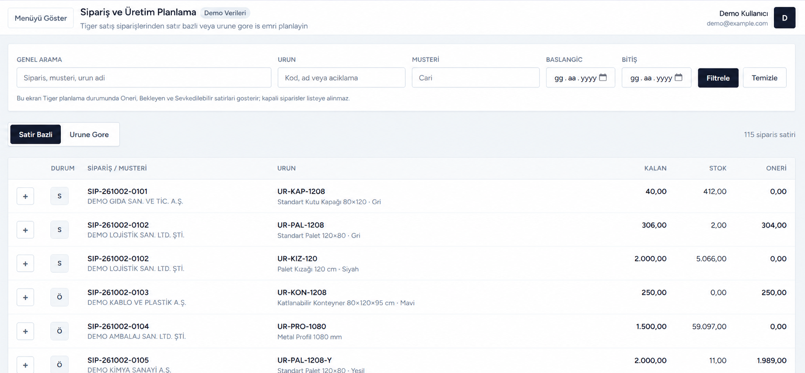Screen dimensions: 805x373
Task: Click the STOK column header
Action: coord(717,168)
